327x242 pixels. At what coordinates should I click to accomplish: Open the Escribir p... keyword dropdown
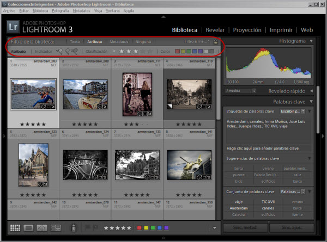(292, 111)
